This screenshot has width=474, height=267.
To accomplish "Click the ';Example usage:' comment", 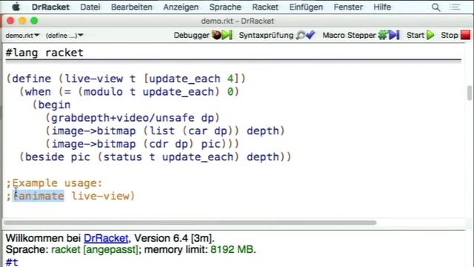I will coord(54,183).
